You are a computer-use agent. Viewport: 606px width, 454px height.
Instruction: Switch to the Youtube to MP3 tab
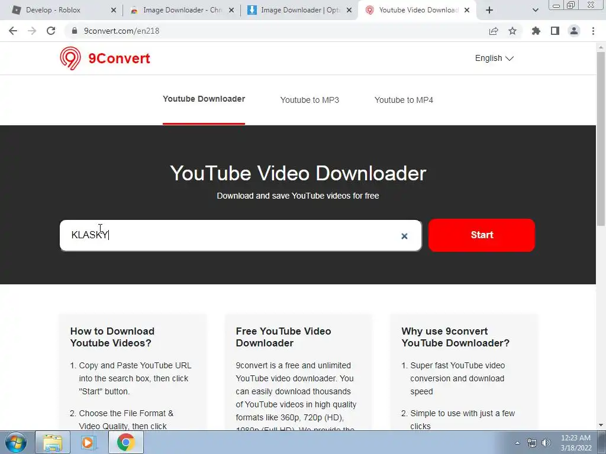pyautogui.click(x=310, y=100)
